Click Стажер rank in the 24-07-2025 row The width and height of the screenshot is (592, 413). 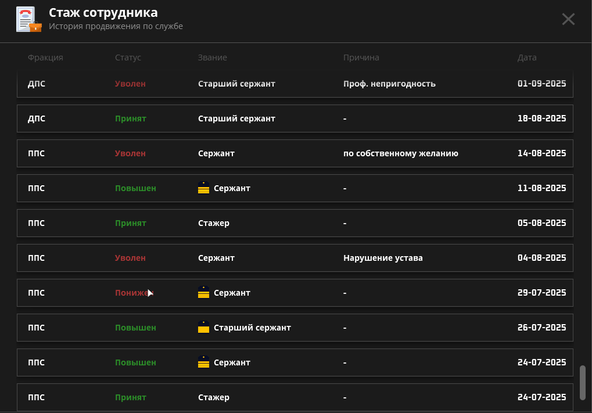tap(213, 397)
